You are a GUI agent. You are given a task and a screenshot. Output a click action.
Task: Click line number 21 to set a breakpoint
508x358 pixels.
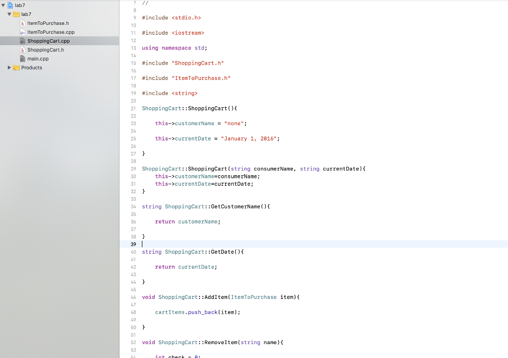(133, 108)
